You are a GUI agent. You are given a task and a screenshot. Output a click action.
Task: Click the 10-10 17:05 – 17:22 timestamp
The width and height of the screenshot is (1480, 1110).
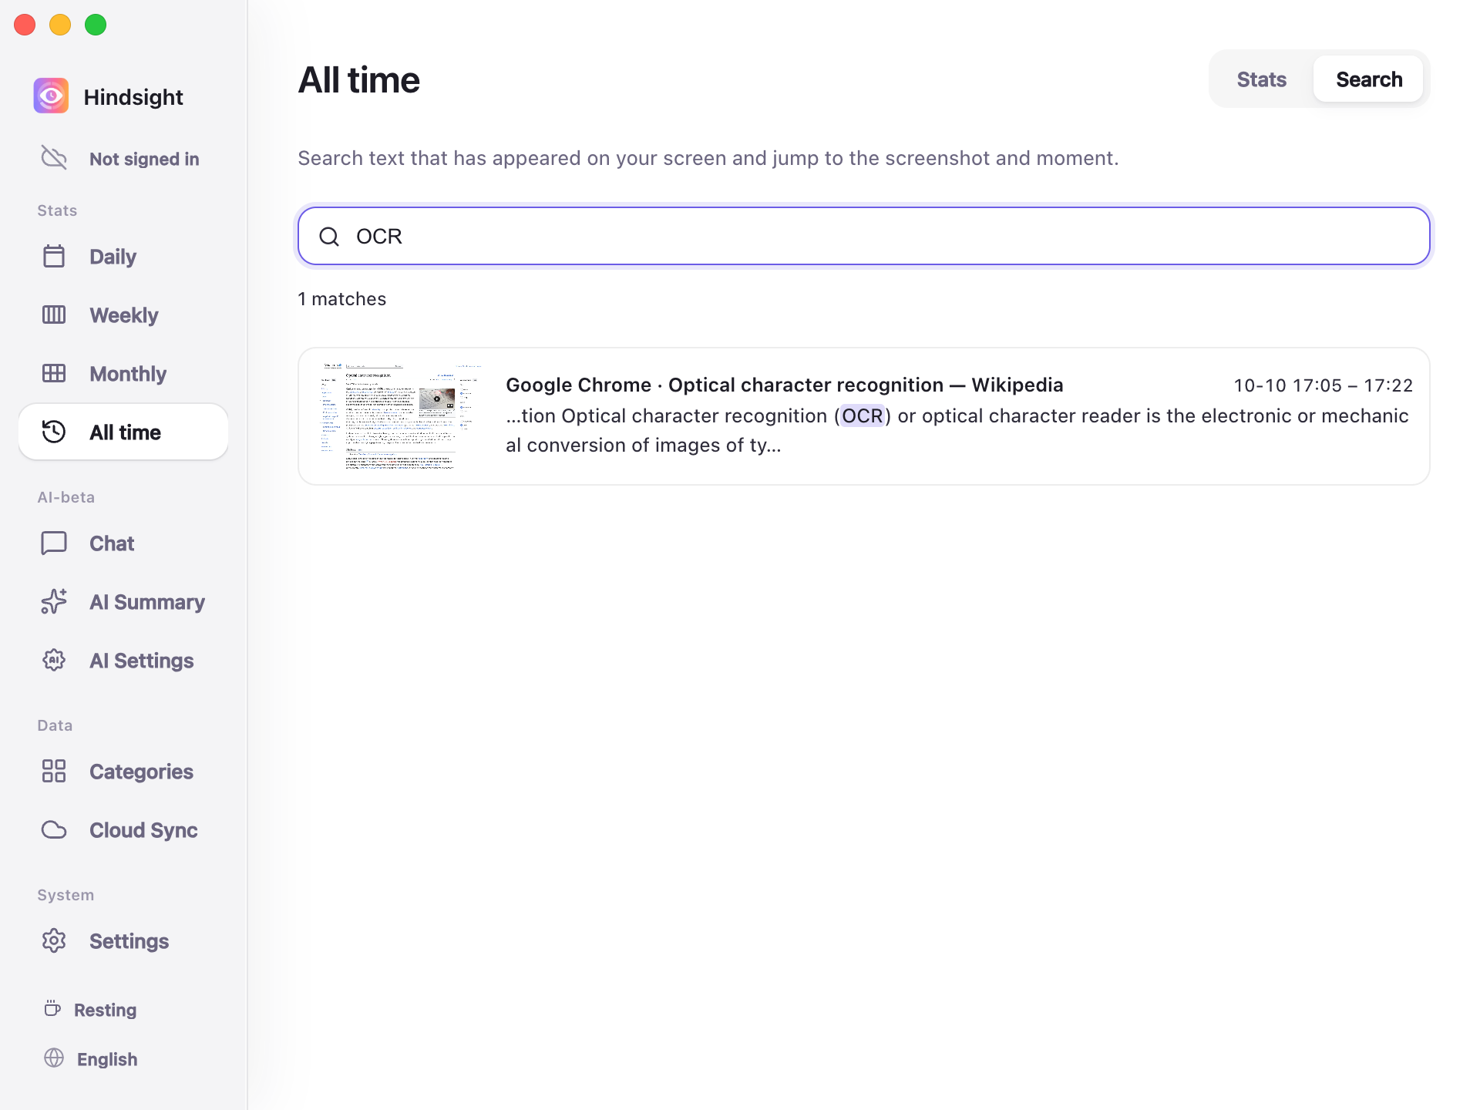1323,385
